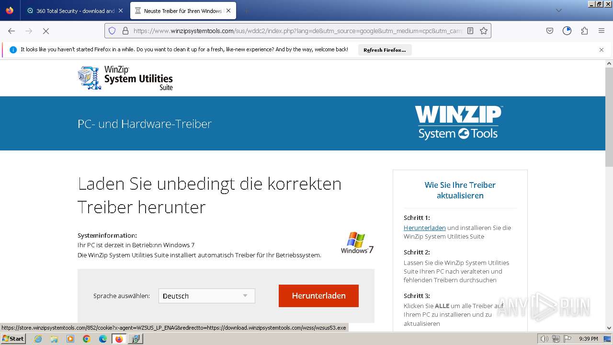Open the installer app taskbar icon

click(135, 339)
